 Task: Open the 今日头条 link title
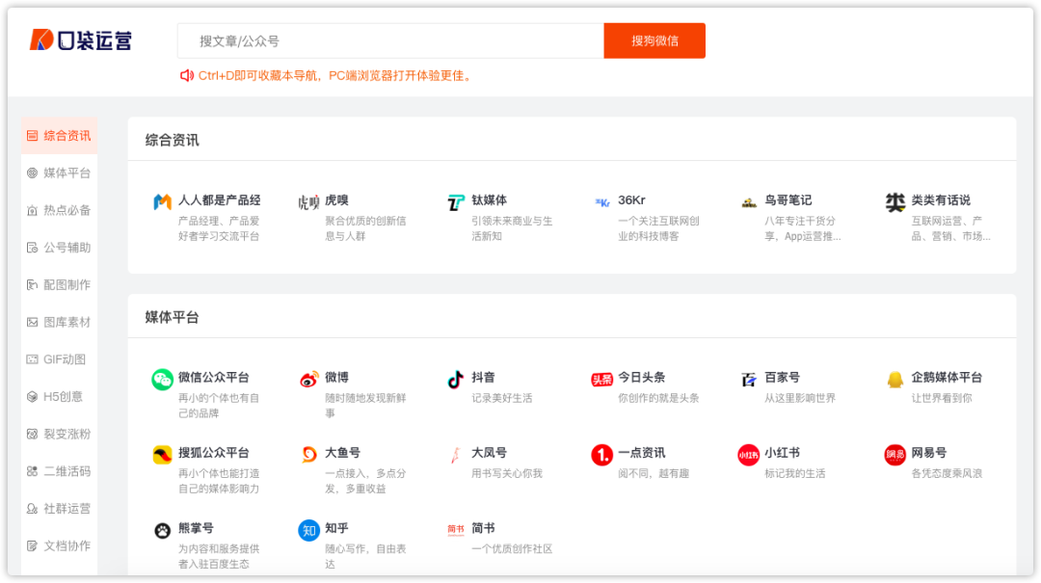coord(641,377)
